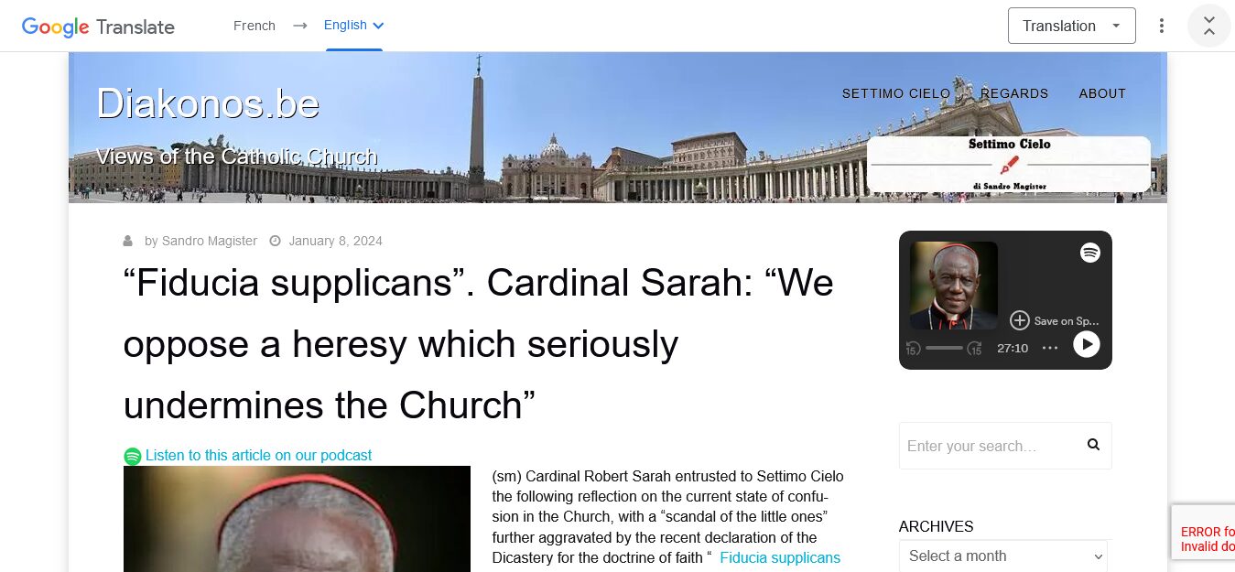Play the Spotify podcast episode
This screenshot has width=1235, height=572.
tap(1086, 344)
